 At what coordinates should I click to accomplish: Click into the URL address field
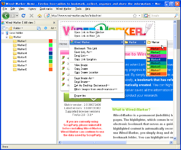pos(92,16)
